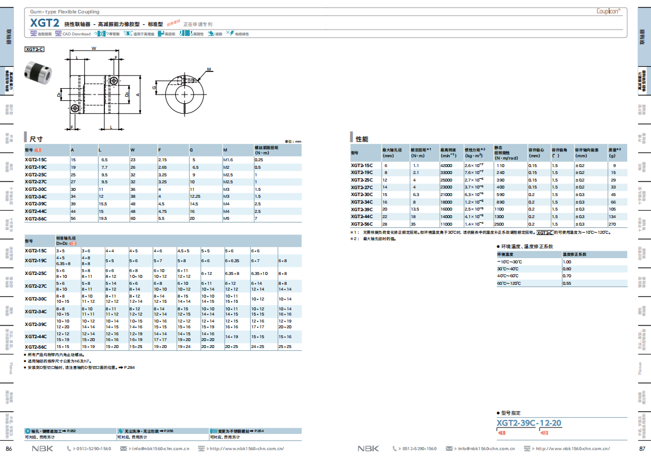Click the 0512-5290-1560 phone number on page 86

point(94,449)
